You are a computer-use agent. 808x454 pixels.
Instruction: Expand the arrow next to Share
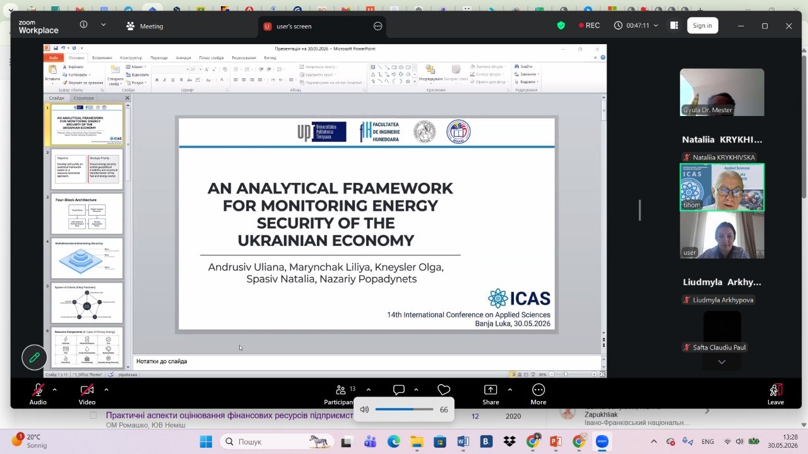click(510, 390)
